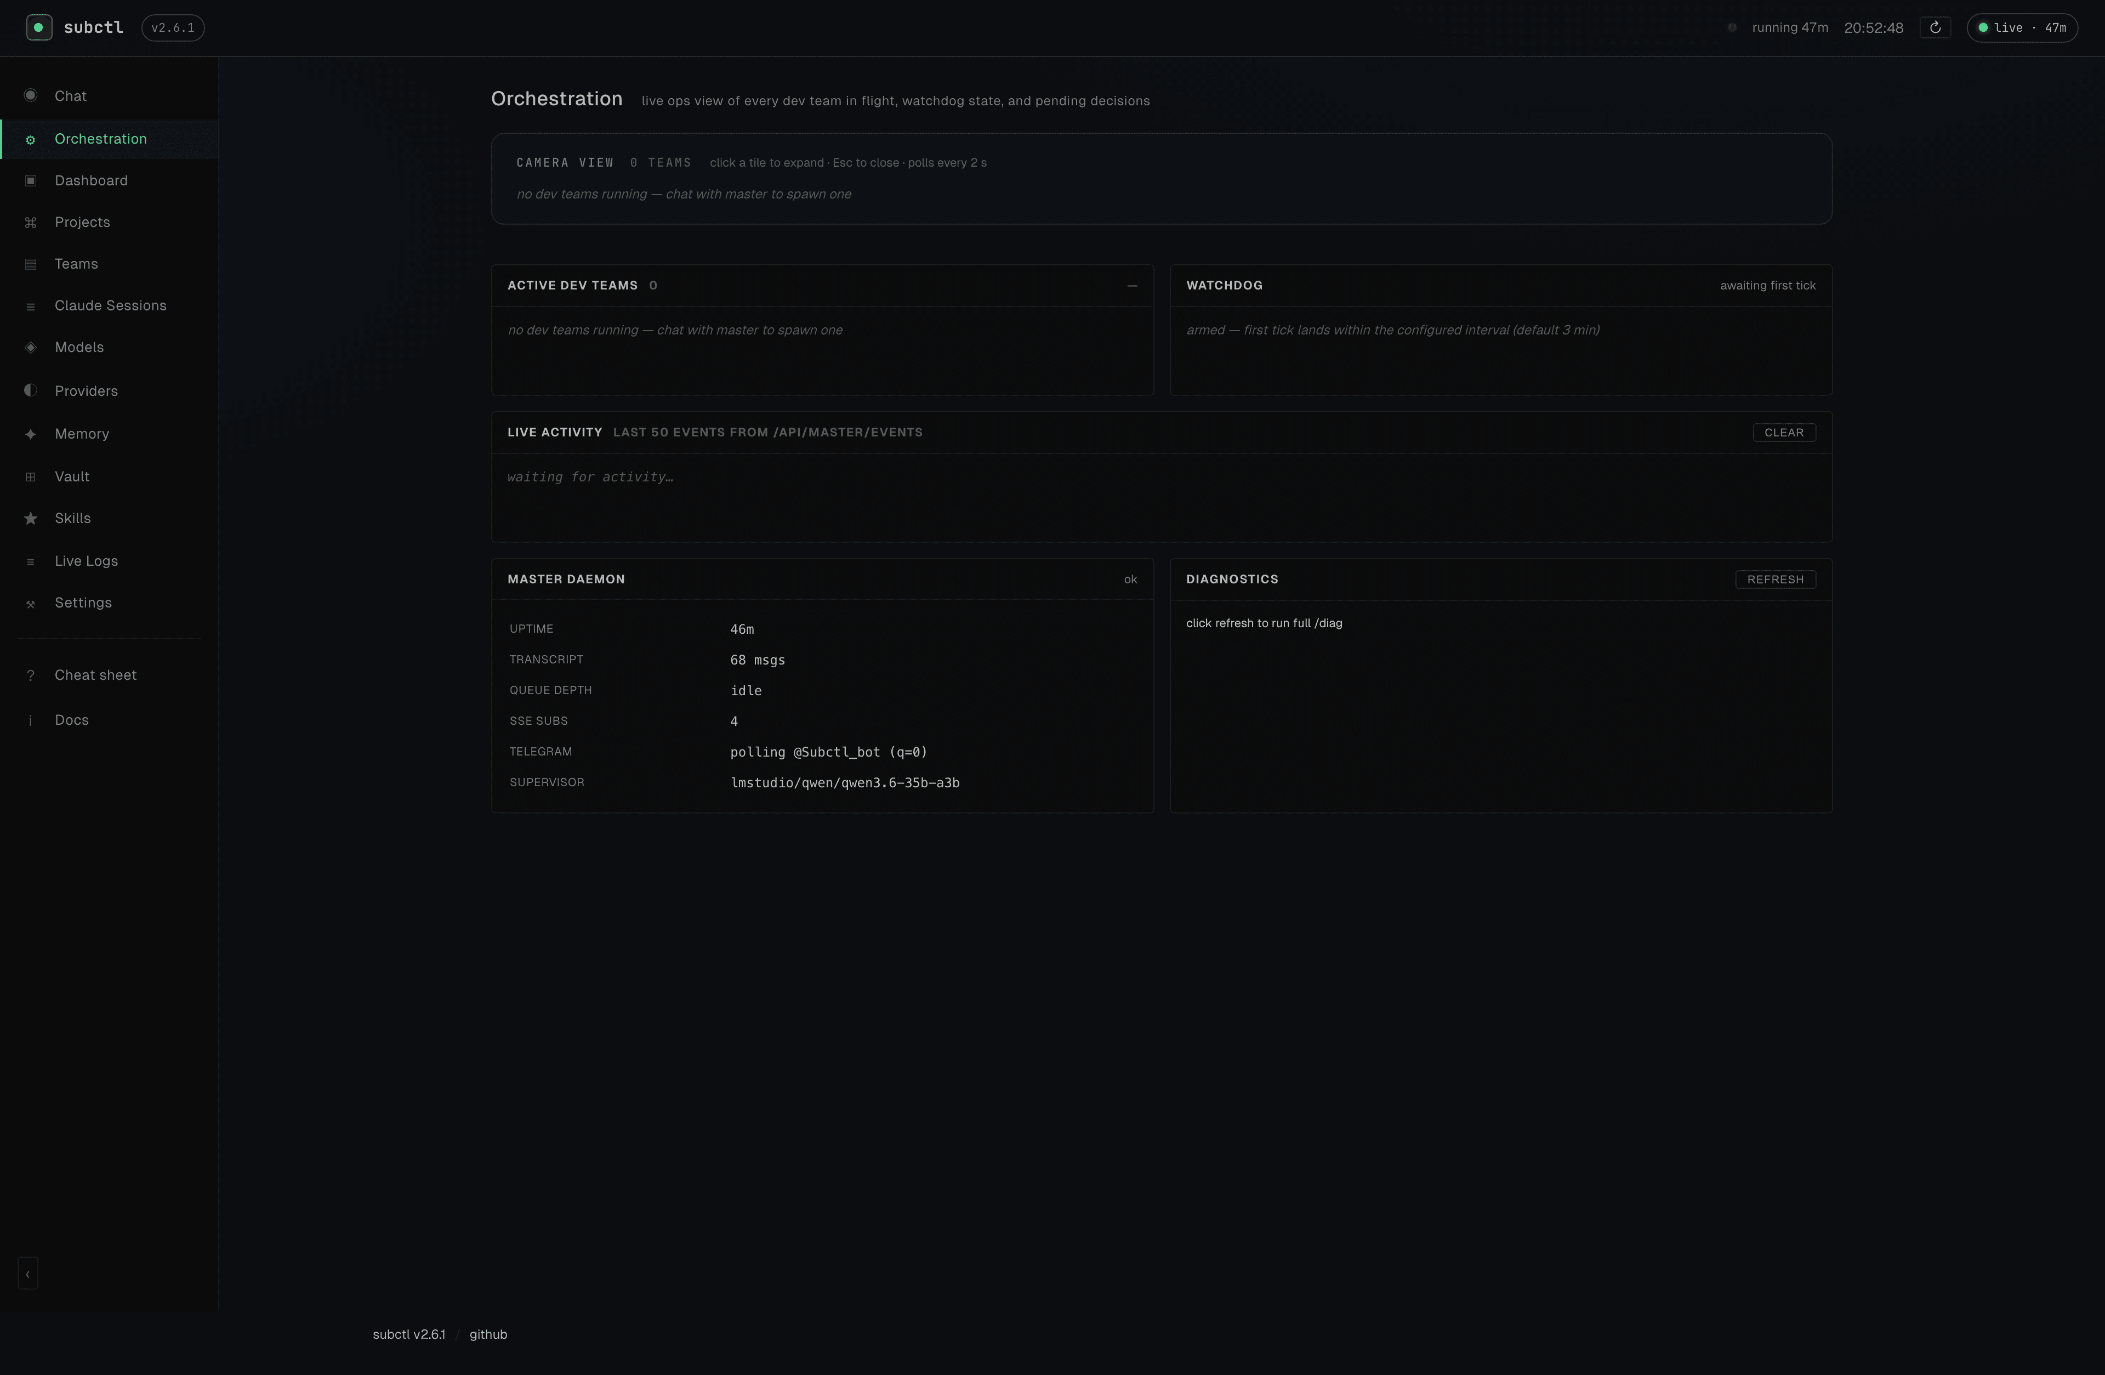This screenshot has height=1375, width=2105.
Task: Click supervisor value lmstudio/qwen/qwen3.6-35b-a3b
Action: pos(845,783)
